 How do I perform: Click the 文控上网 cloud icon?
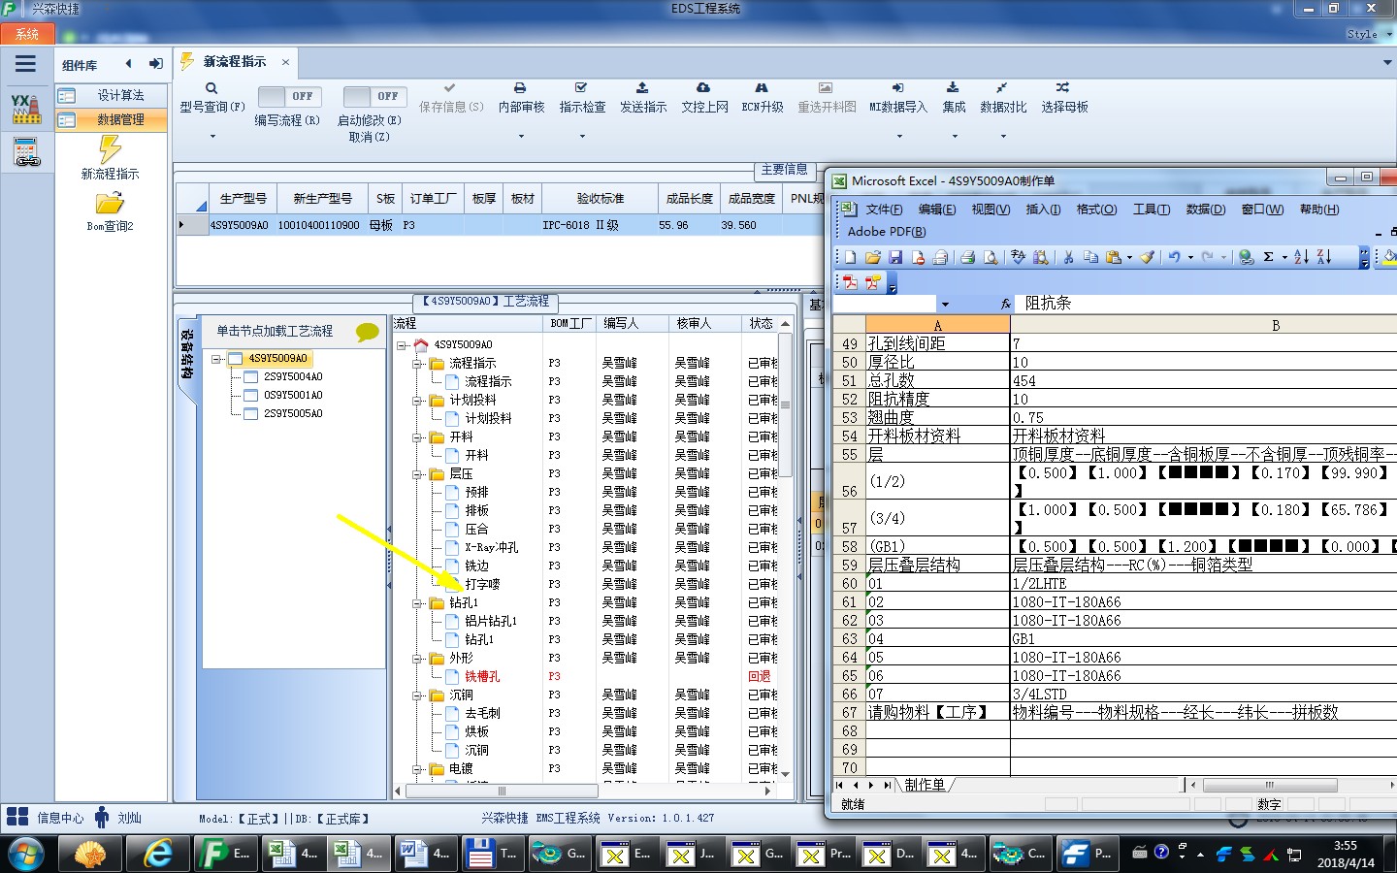click(703, 88)
